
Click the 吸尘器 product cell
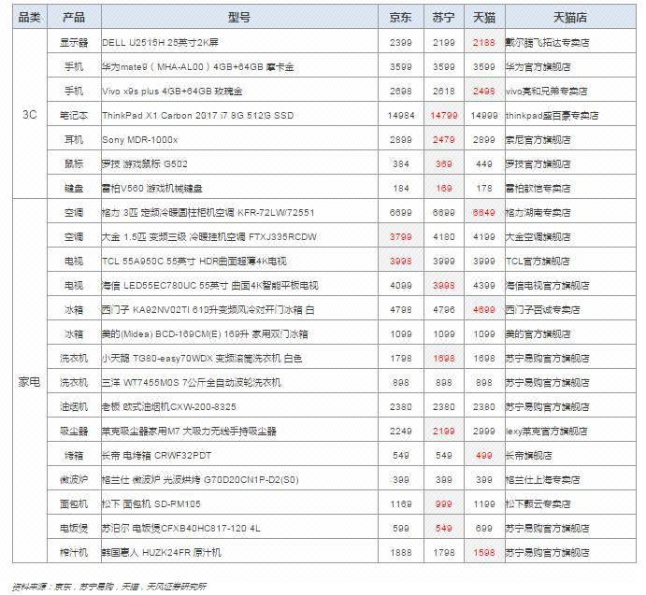74,432
